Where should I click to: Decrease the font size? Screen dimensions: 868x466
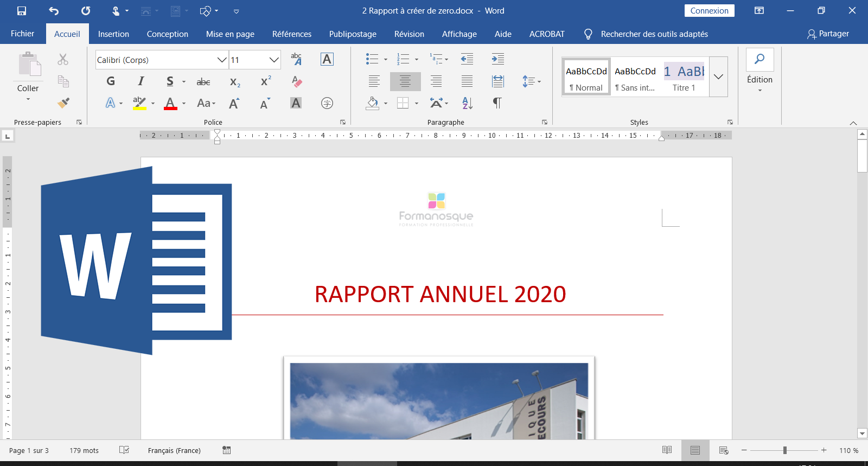tap(265, 103)
